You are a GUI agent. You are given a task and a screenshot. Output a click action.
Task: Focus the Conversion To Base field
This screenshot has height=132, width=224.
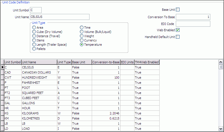pos(193,17)
